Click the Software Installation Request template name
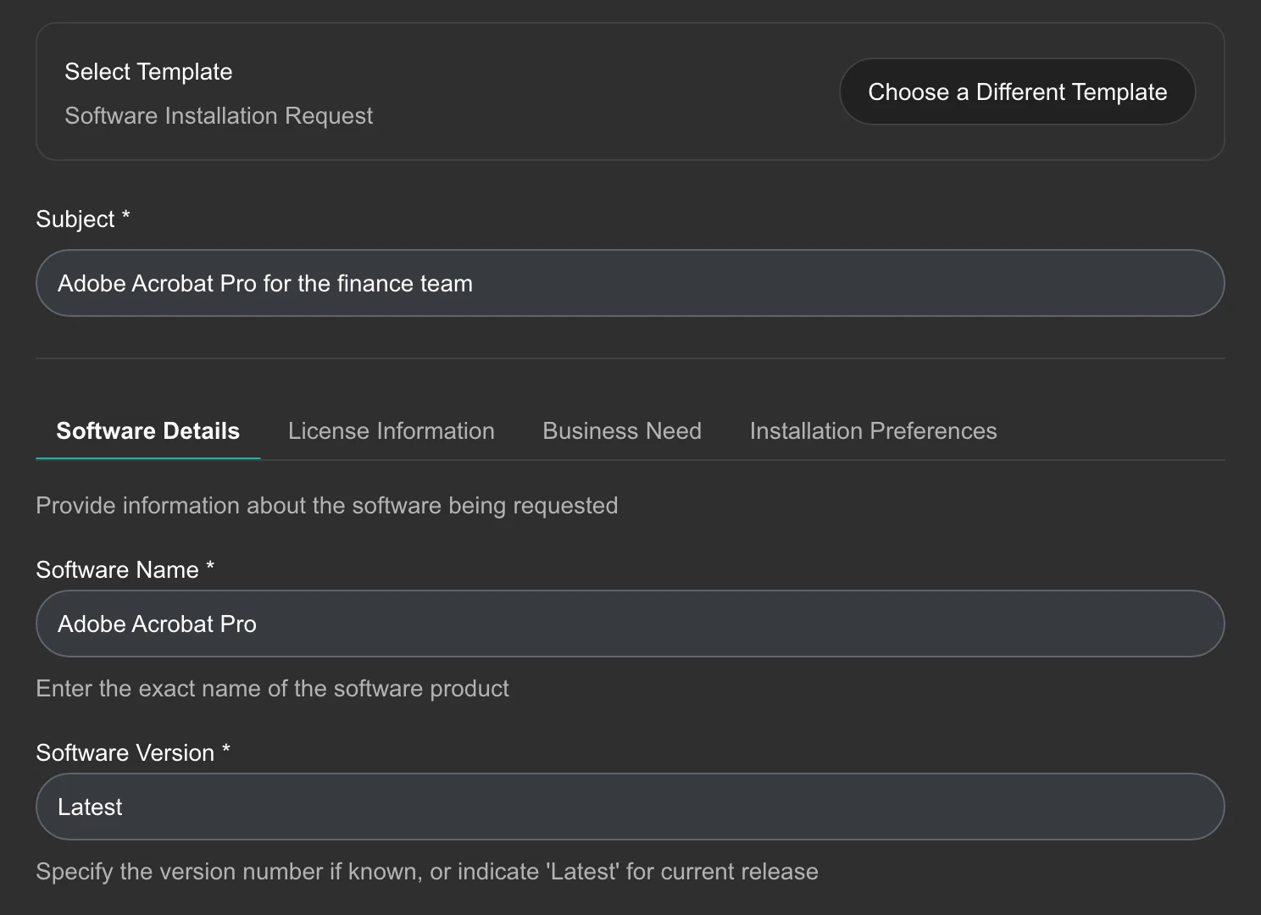Viewport: 1261px width, 915px height. pyautogui.click(x=219, y=116)
